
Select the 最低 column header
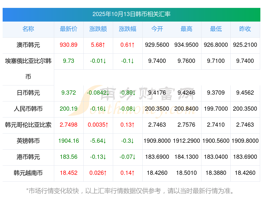(x=216, y=29)
